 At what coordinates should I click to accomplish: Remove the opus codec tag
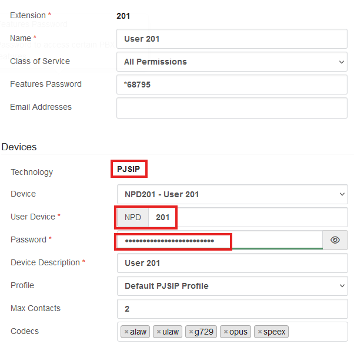pos(226,332)
